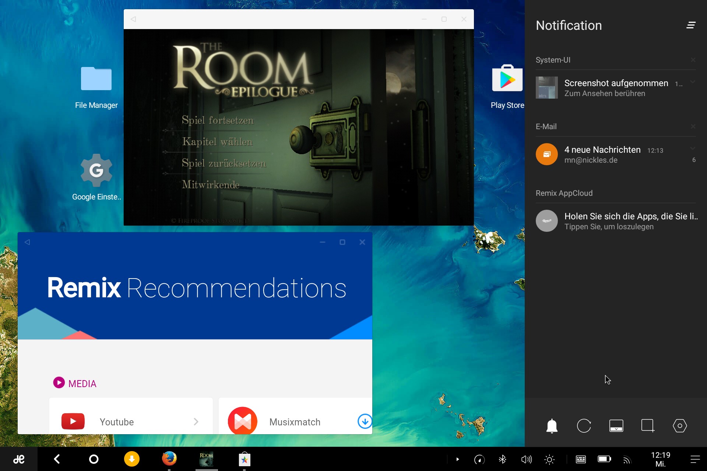Select Kapitel wählen in The Room
The image size is (707, 471).
(218, 142)
